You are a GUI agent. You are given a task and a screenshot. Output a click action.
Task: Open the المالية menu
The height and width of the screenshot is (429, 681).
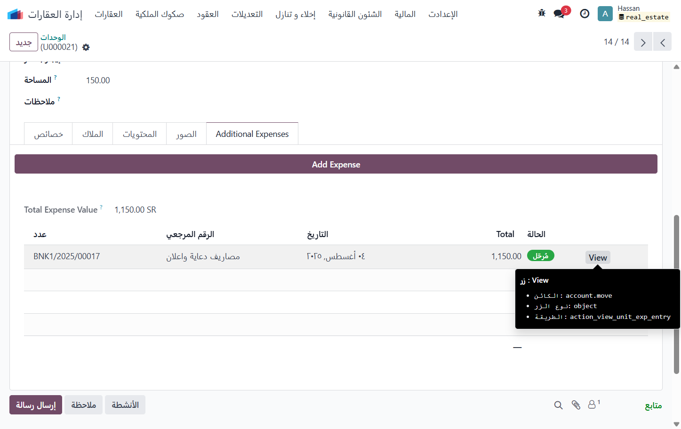[x=405, y=14]
